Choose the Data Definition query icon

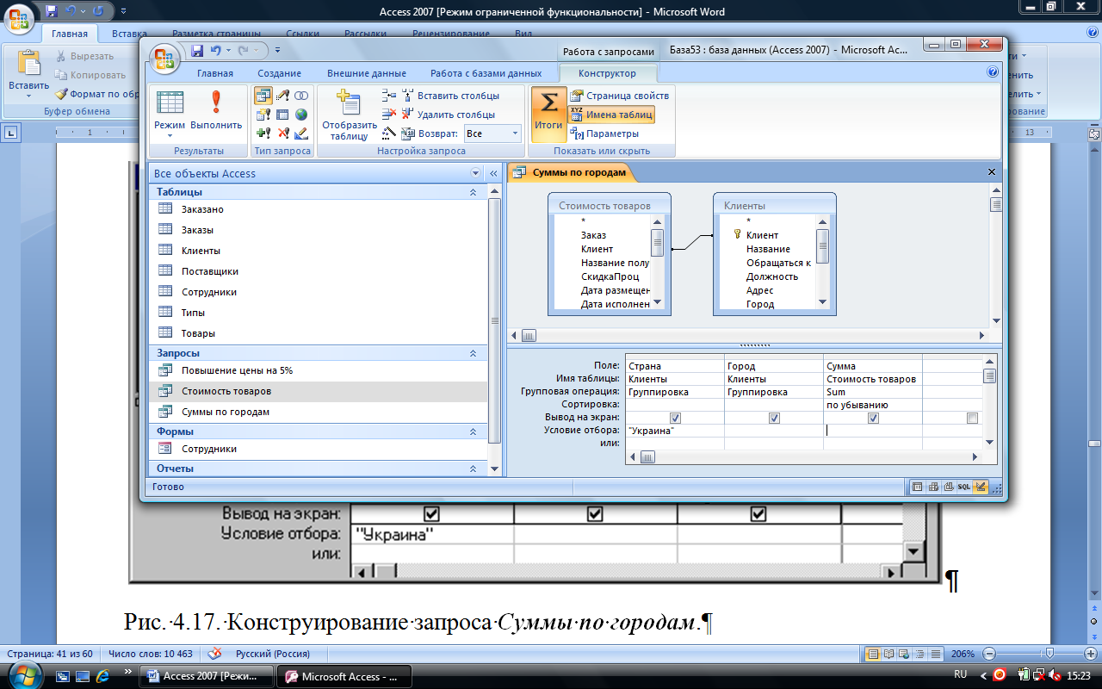click(x=301, y=133)
